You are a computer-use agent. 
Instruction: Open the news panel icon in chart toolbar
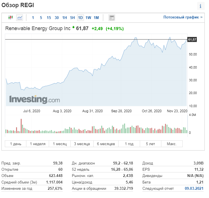[112, 18]
